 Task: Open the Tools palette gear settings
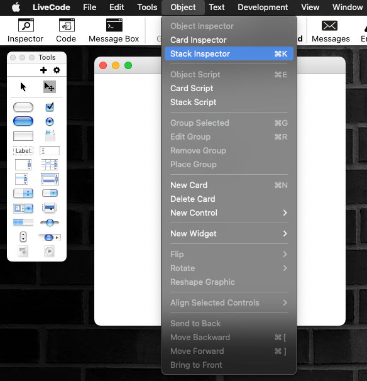coord(57,70)
